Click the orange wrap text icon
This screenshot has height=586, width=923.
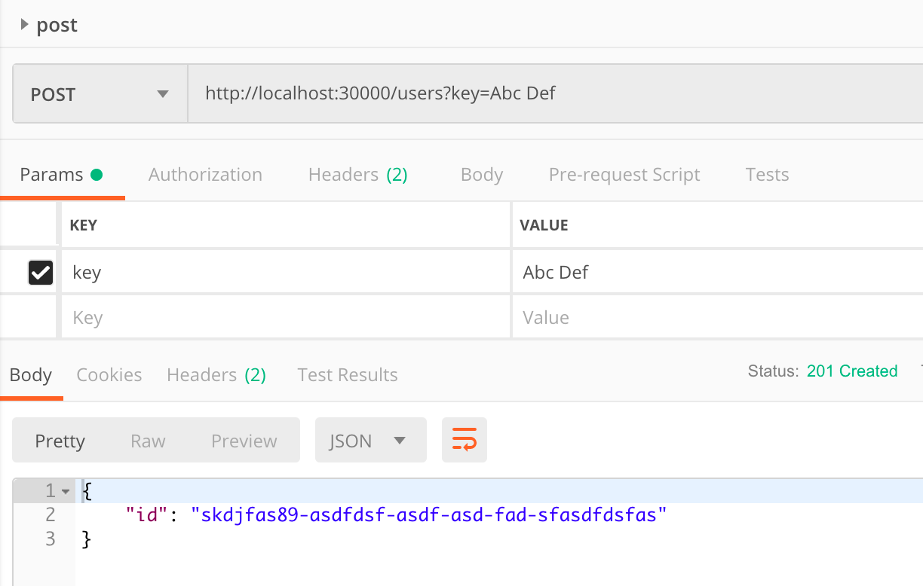tap(464, 441)
